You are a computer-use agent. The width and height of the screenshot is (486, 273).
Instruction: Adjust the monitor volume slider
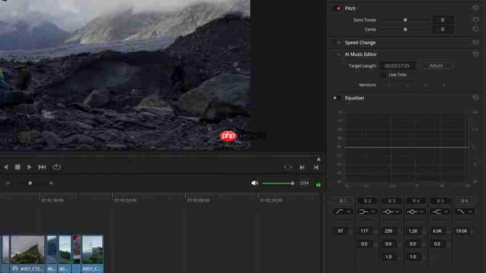click(278, 184)
